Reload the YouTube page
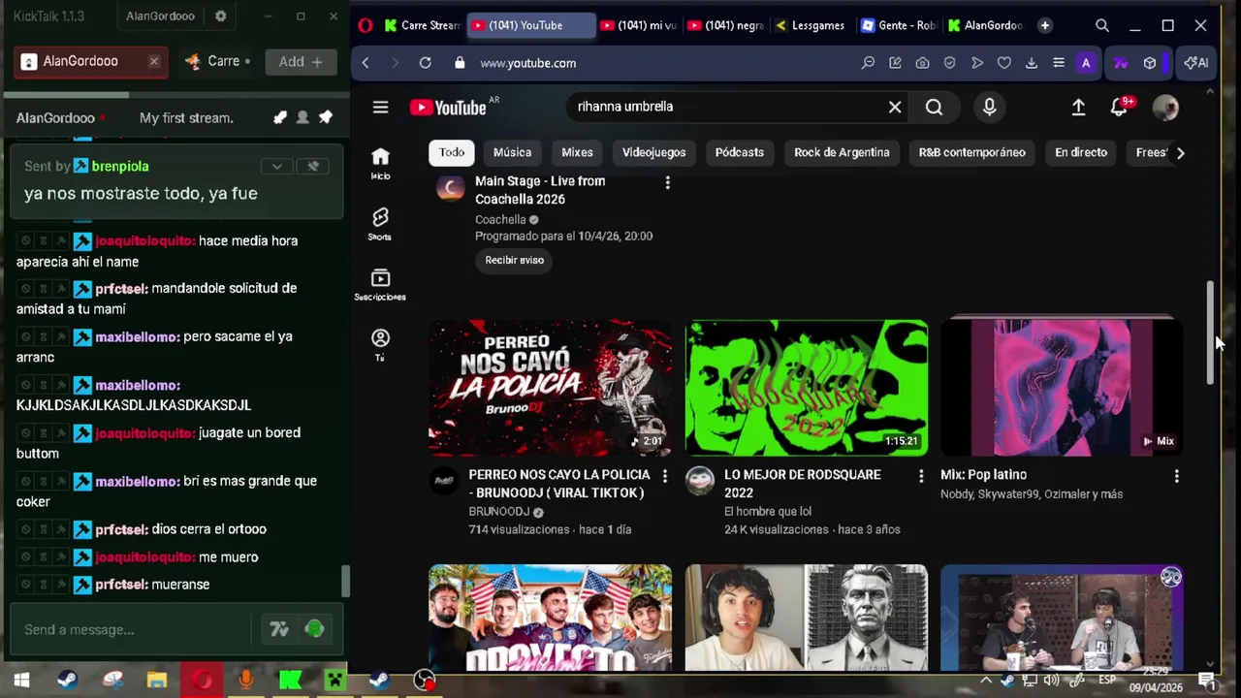 pos(425,63)
